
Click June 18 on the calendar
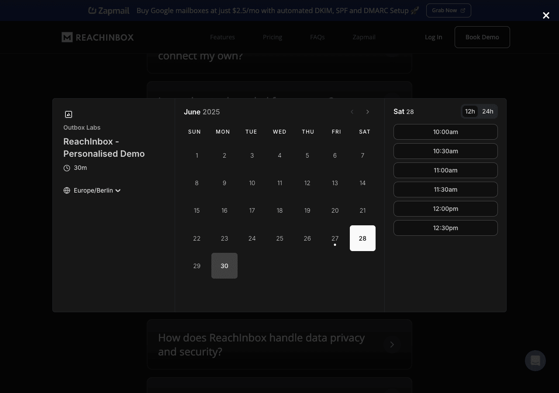[x=280, y=210]
